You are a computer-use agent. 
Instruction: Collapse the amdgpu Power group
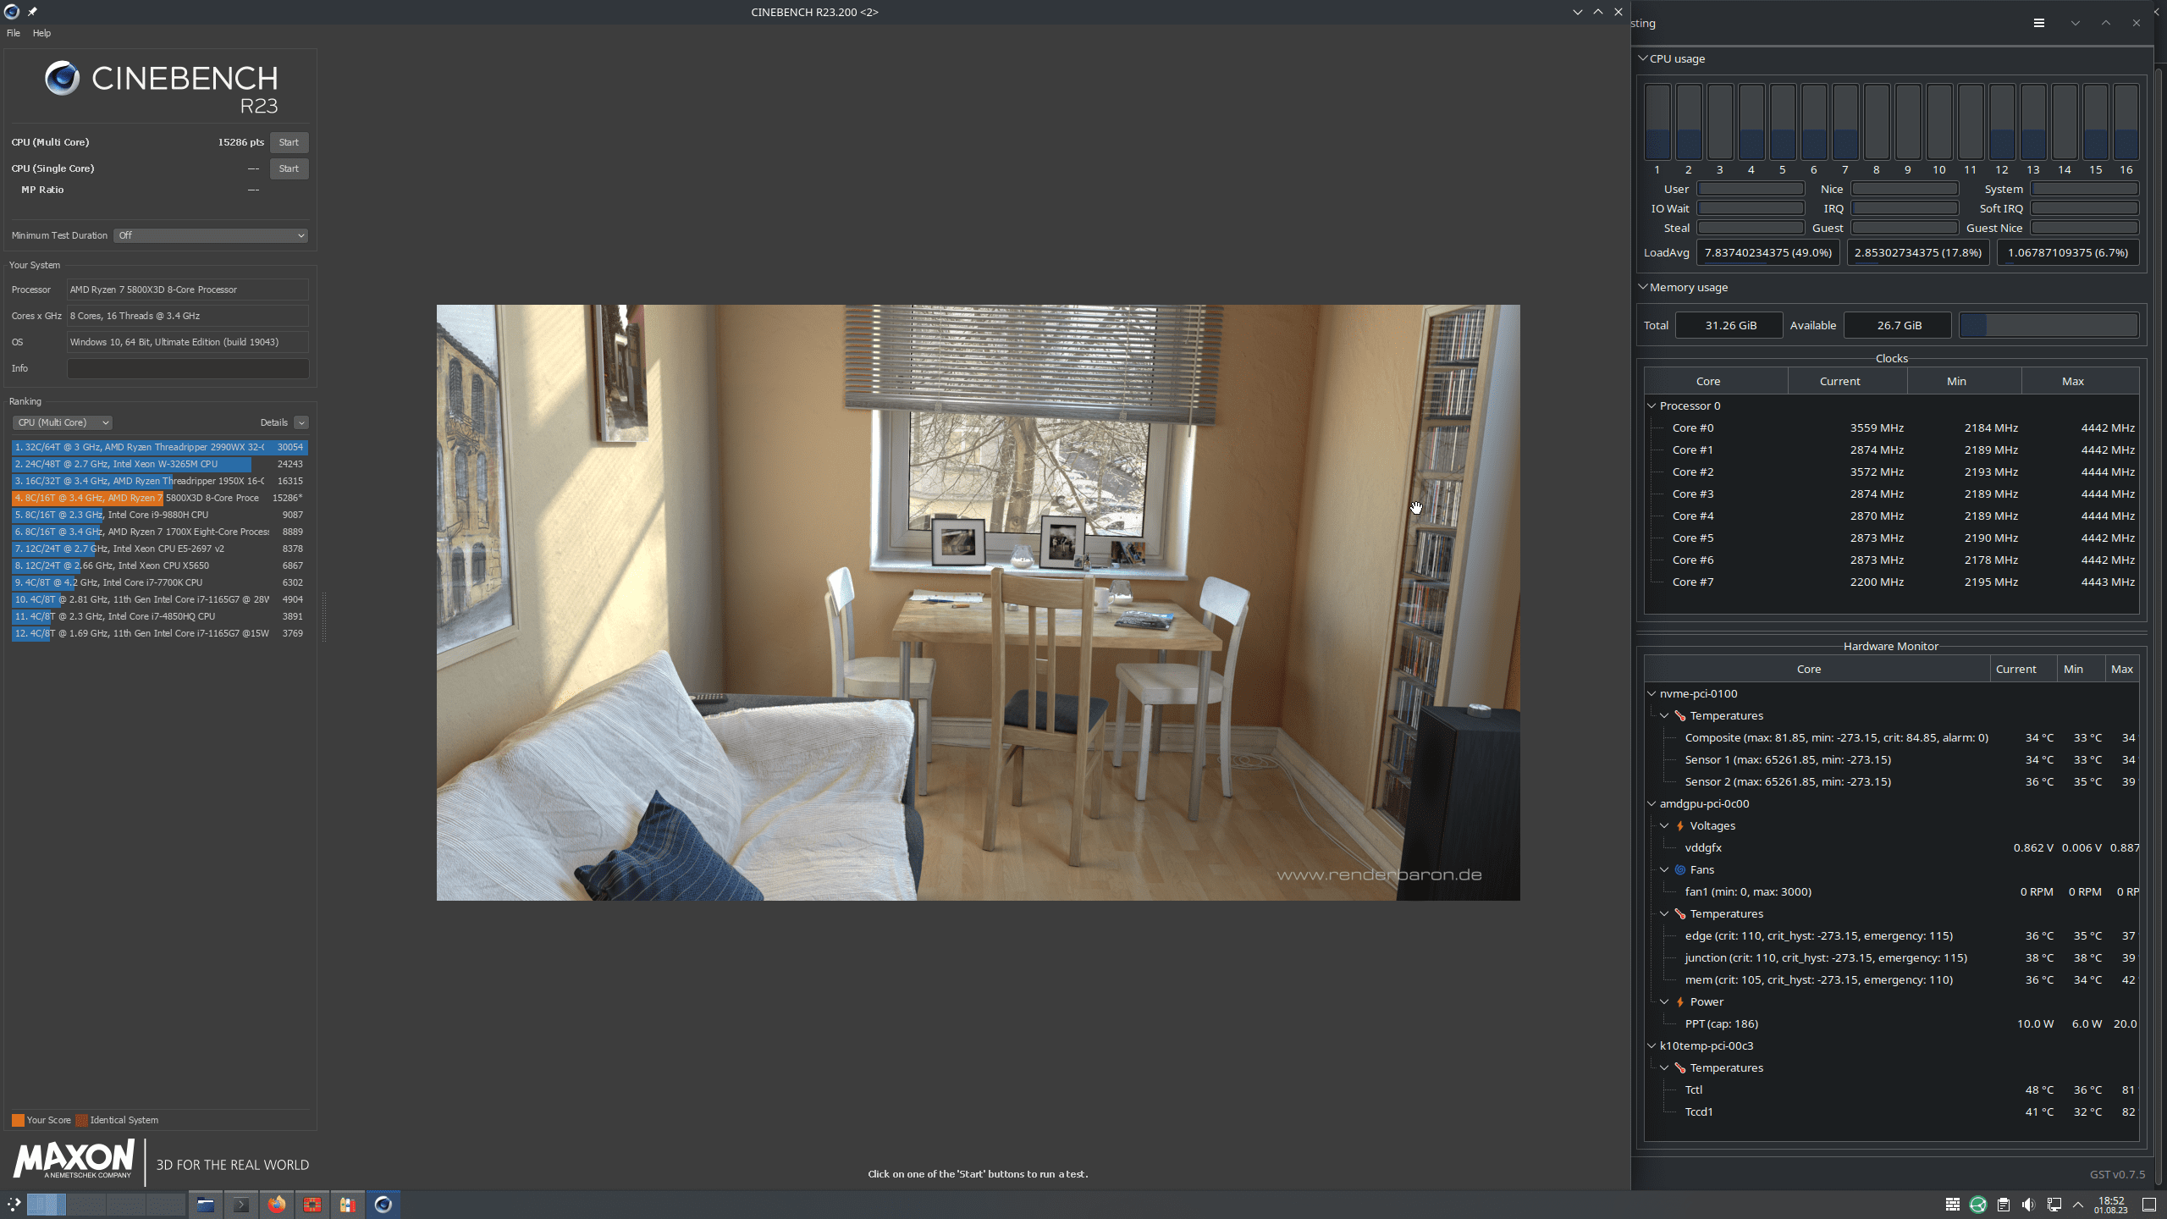click(x=1664, y=1001)
